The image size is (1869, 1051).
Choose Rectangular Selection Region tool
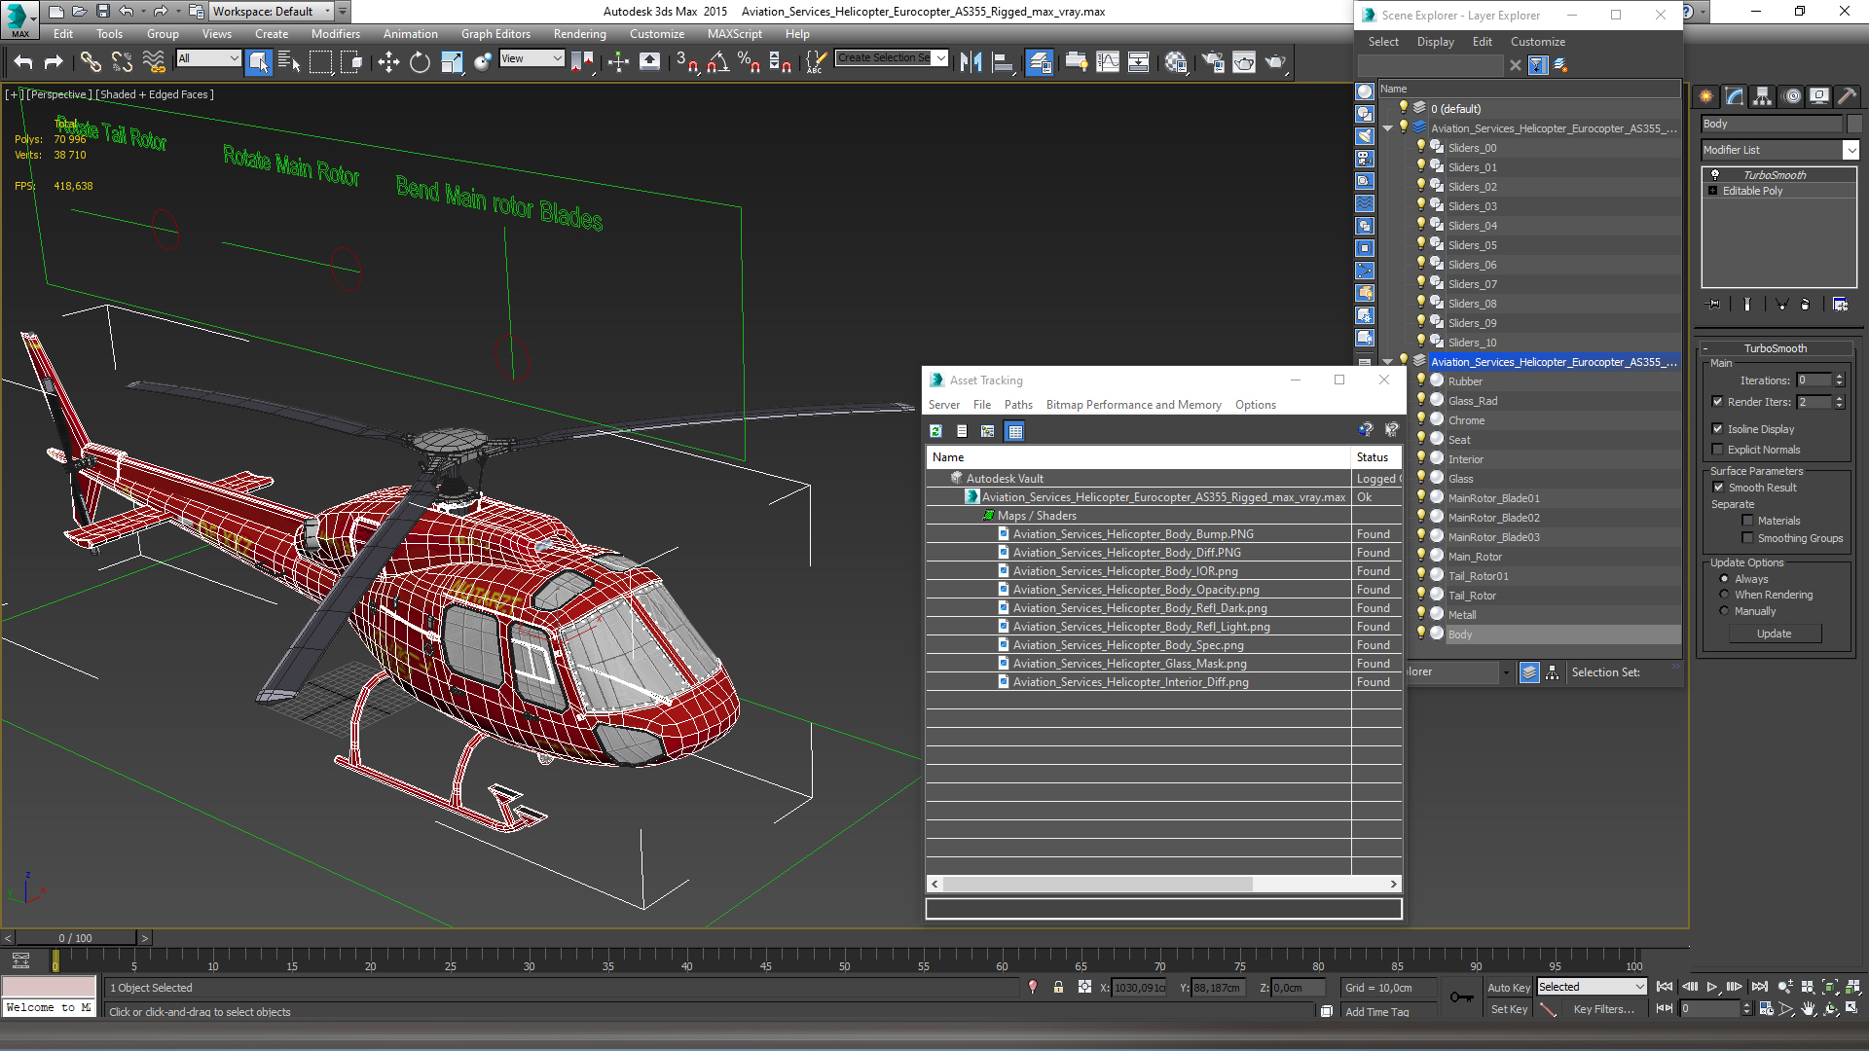pyautogui.click(x=320, y=62)
